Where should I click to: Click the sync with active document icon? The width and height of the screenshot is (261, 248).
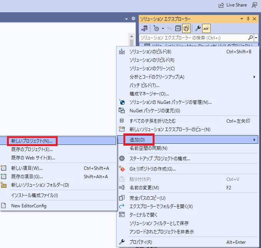click(x=170, y=28)
